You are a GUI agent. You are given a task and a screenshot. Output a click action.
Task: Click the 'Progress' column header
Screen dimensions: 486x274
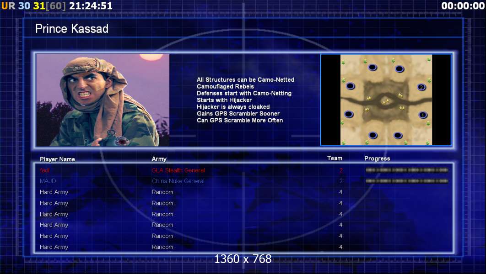pyautogui.click(x=377, y=158)
